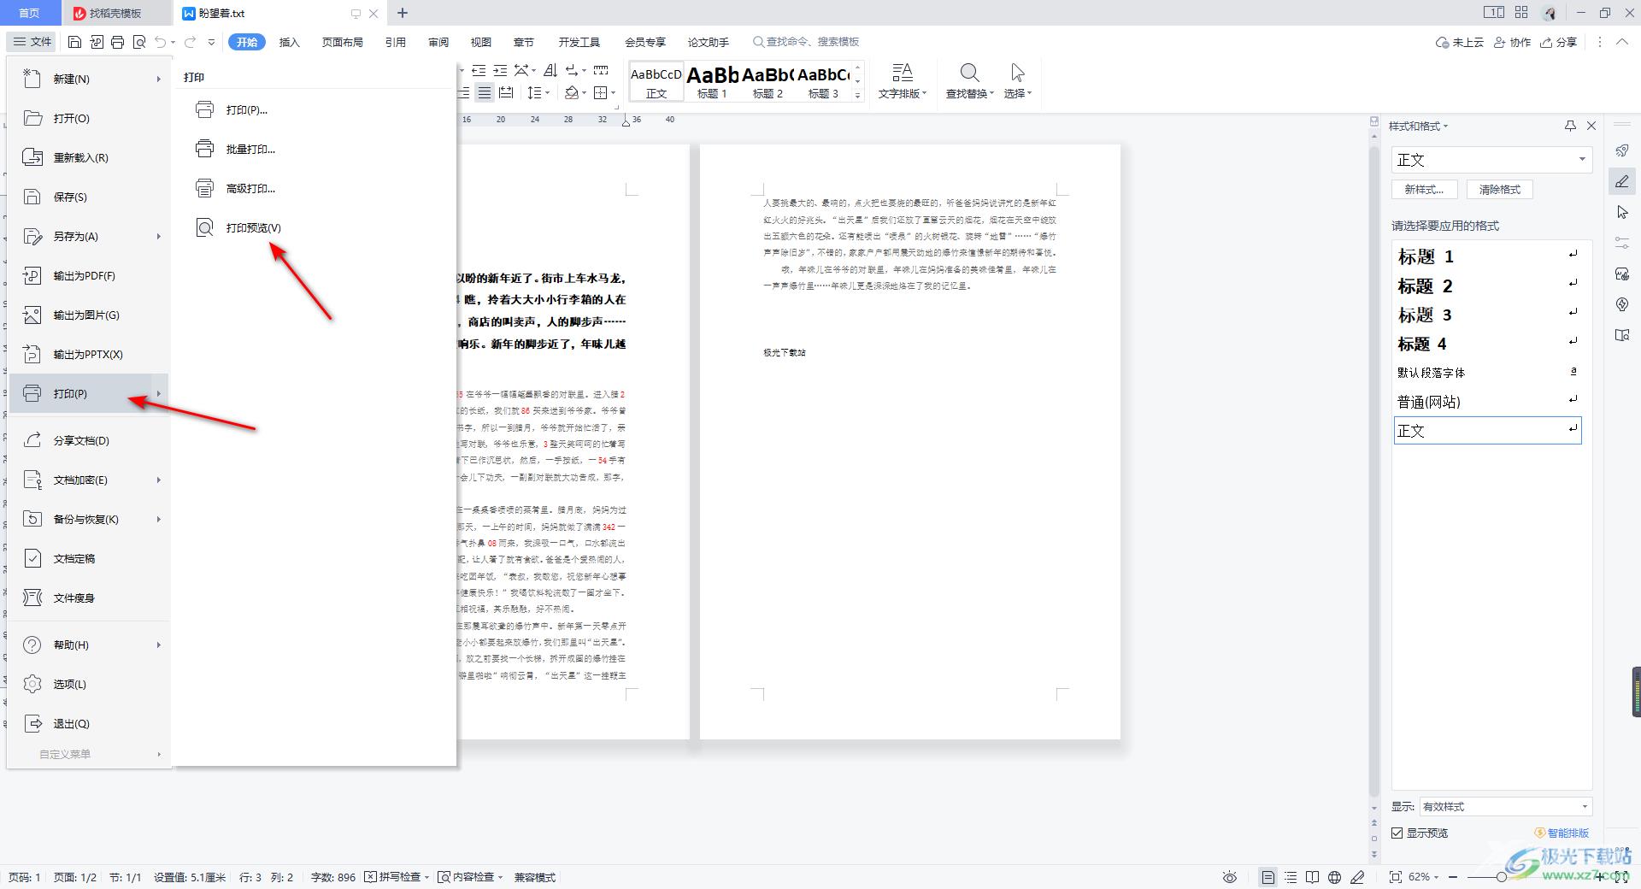The height and width of the screenshot is (889, 1641).
Task: Open the zoom percentage 62% dropdown
Action: coord(1424,877)
